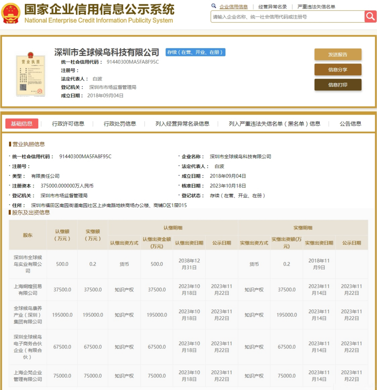Open the 列入严重违法失信名单（黑名单）信息 tab
This screenshot has height=390, width=377.
tap(274, 124)
